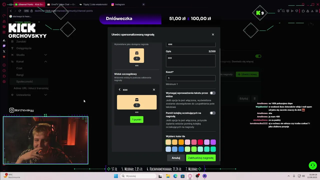Close the custom reward dialog with X

(x=213, y=34)
